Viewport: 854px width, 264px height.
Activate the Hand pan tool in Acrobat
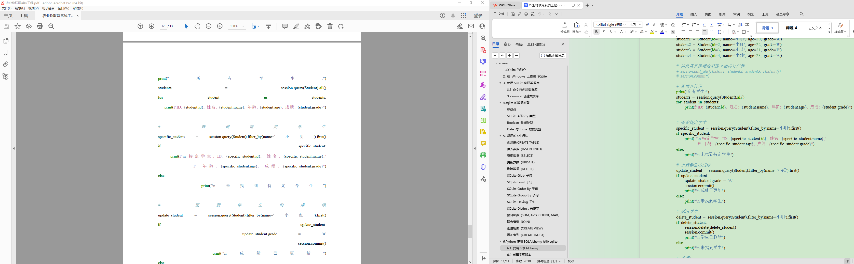pos(198,26)
